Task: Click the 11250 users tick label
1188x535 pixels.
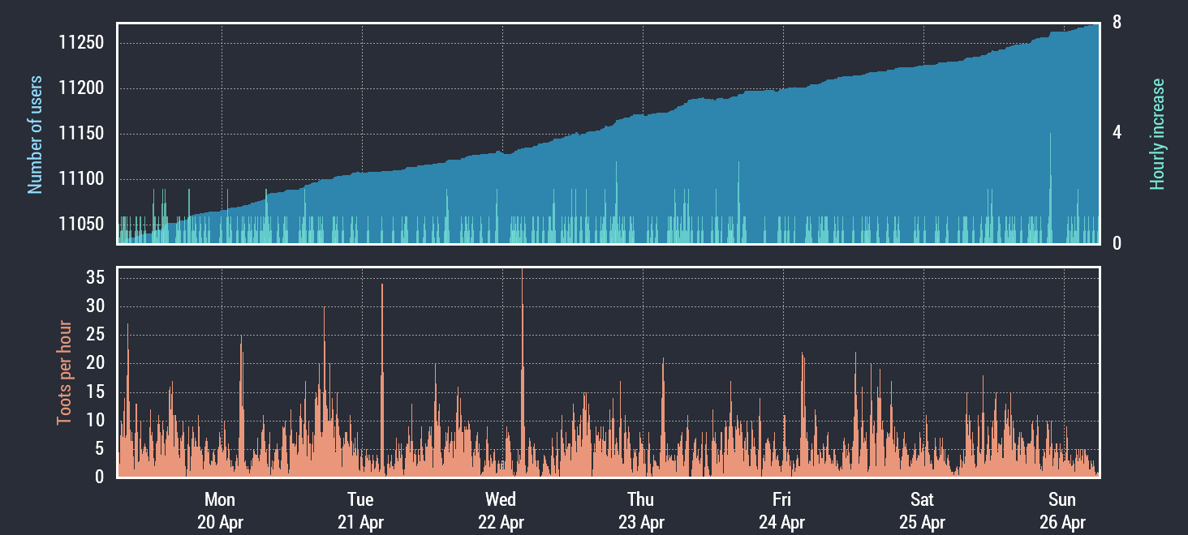Action: 82,43
